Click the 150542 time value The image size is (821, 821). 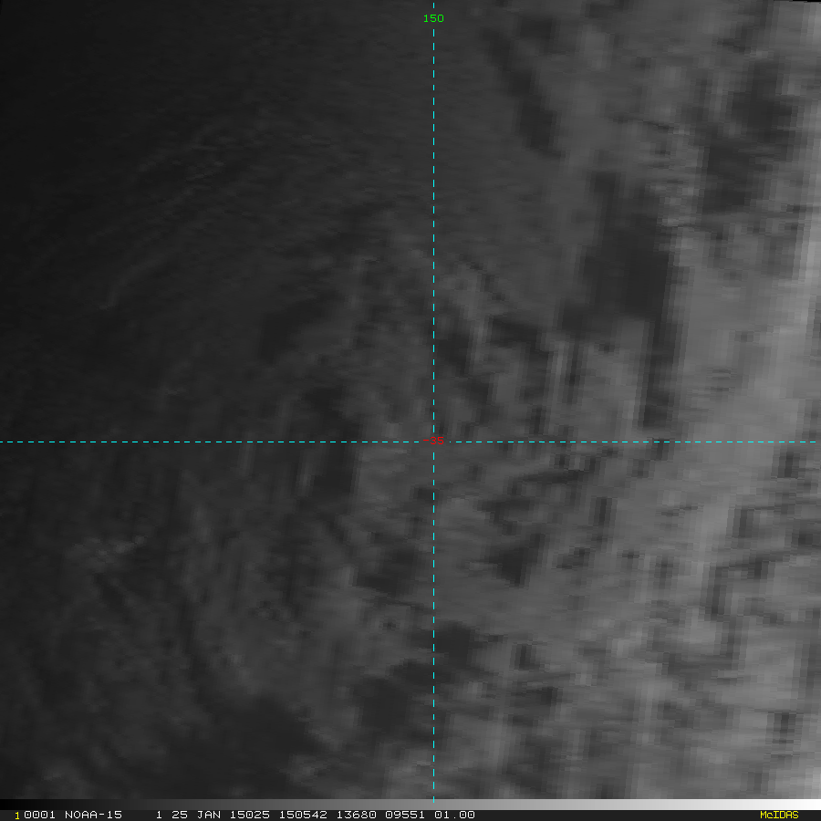click(303, 815)
